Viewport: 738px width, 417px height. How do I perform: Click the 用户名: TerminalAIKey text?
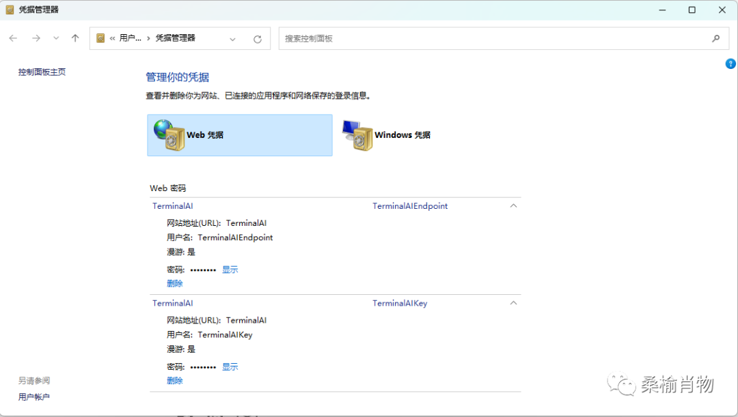pos(210,334)
